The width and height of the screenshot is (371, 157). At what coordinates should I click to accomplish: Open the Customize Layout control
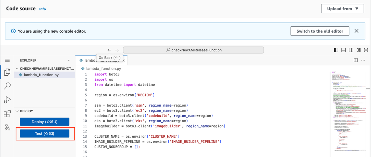pyautogui.click(x=359, y=50)
